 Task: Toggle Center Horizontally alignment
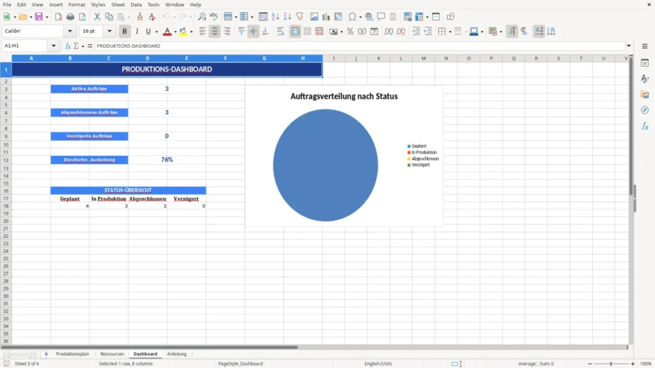pos(215,31)
